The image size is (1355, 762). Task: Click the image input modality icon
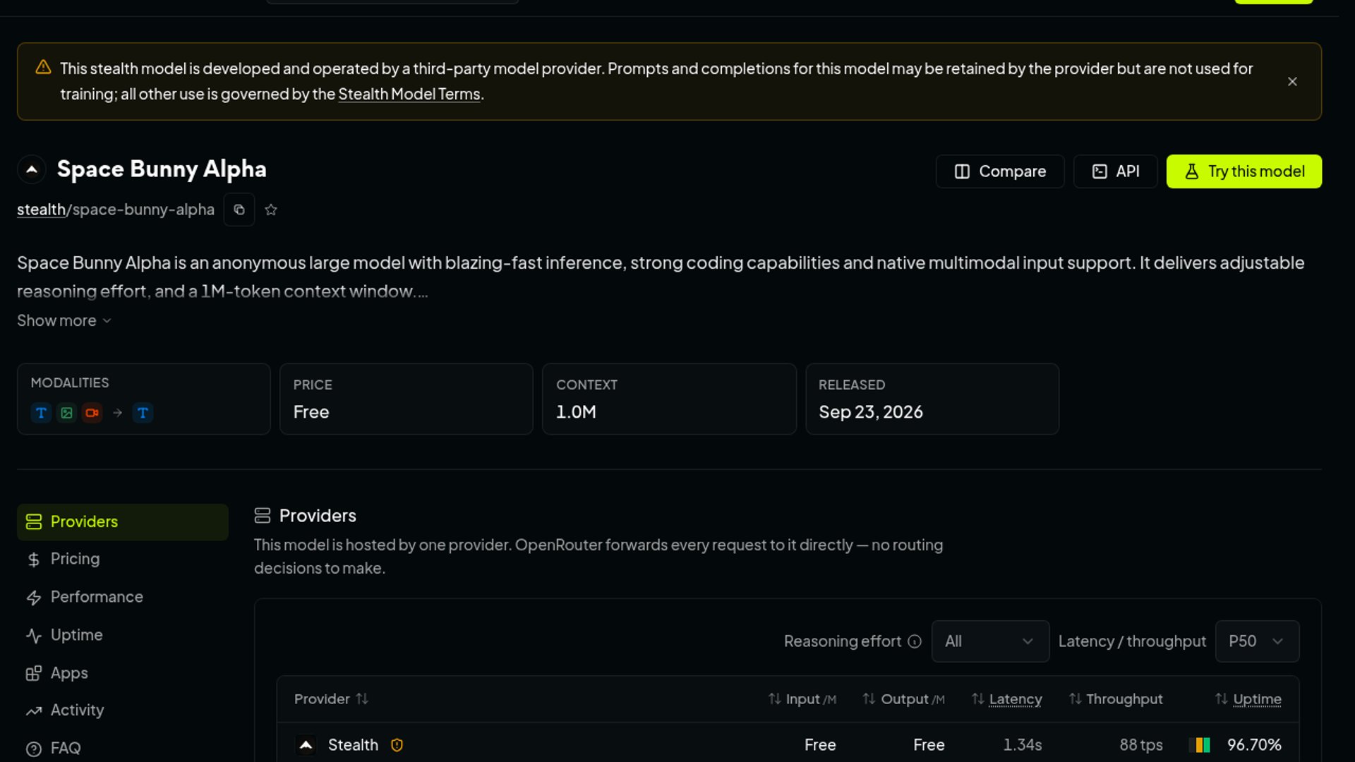(x=66, y=413)
